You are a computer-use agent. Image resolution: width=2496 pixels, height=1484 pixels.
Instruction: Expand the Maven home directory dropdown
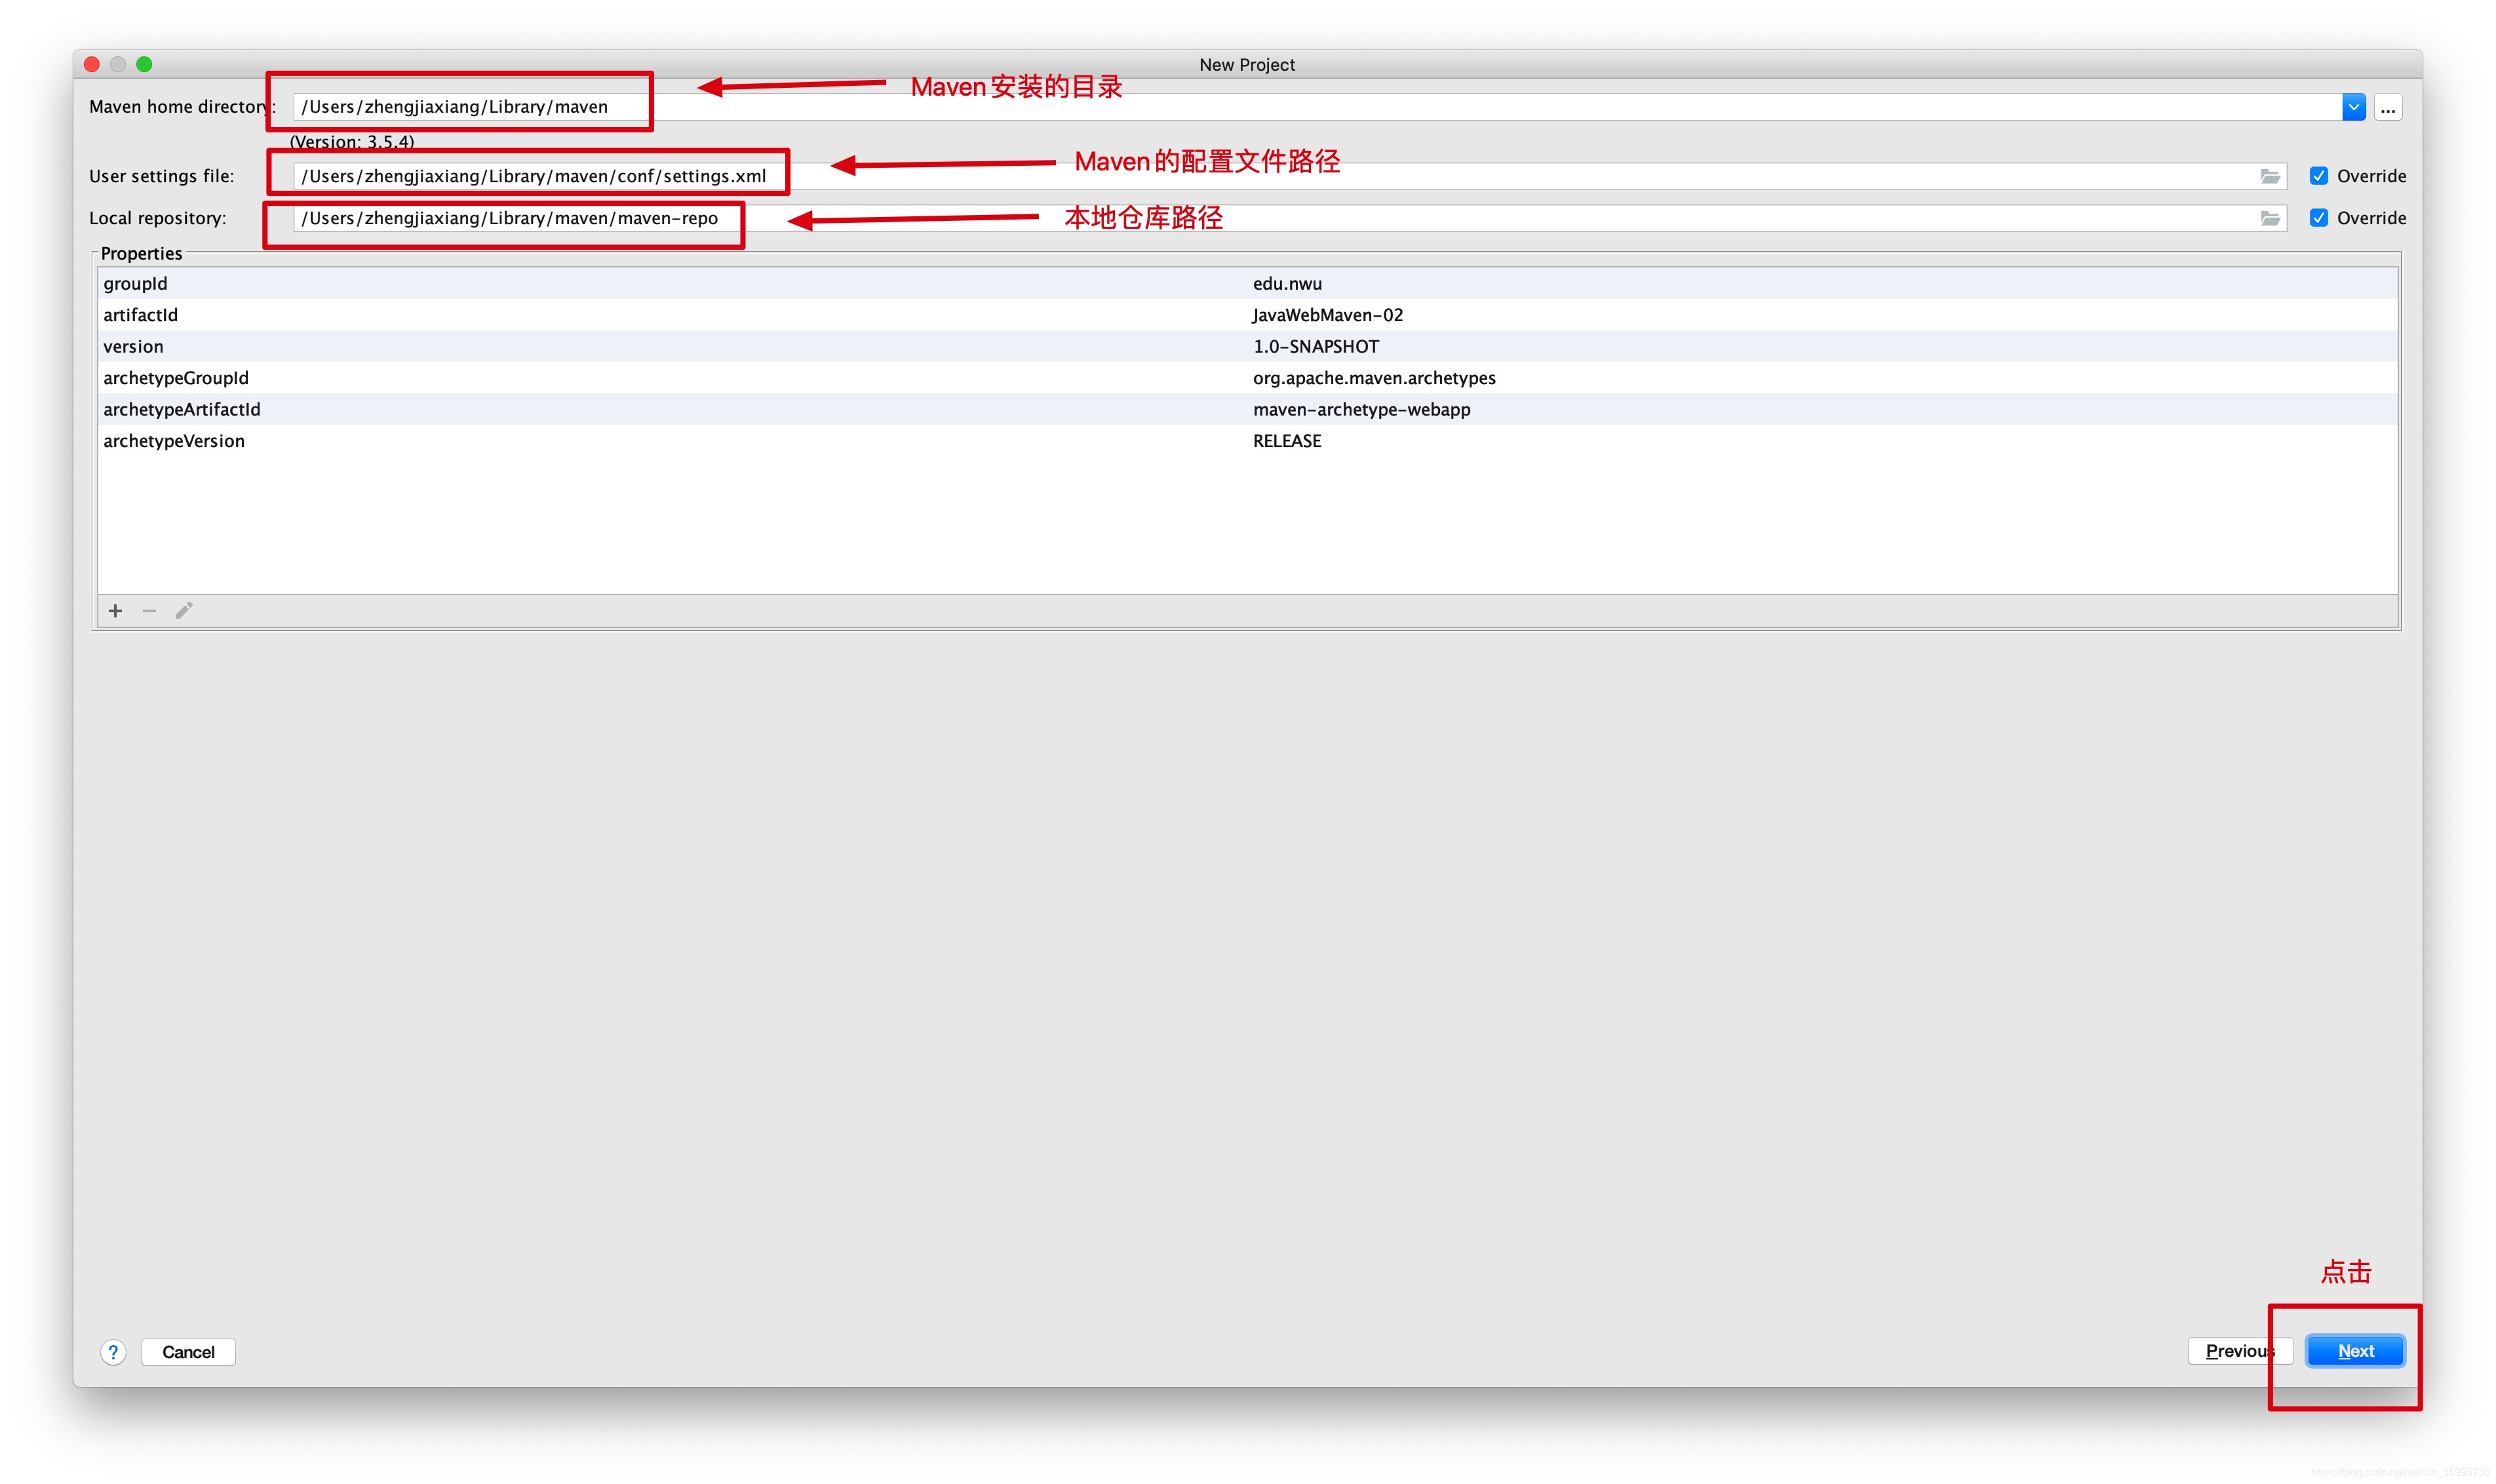pos(2353,108)
